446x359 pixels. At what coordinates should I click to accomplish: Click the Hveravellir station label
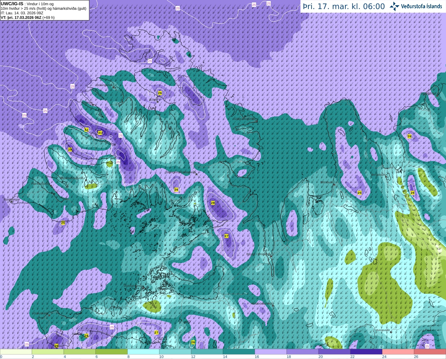(383, 330)
